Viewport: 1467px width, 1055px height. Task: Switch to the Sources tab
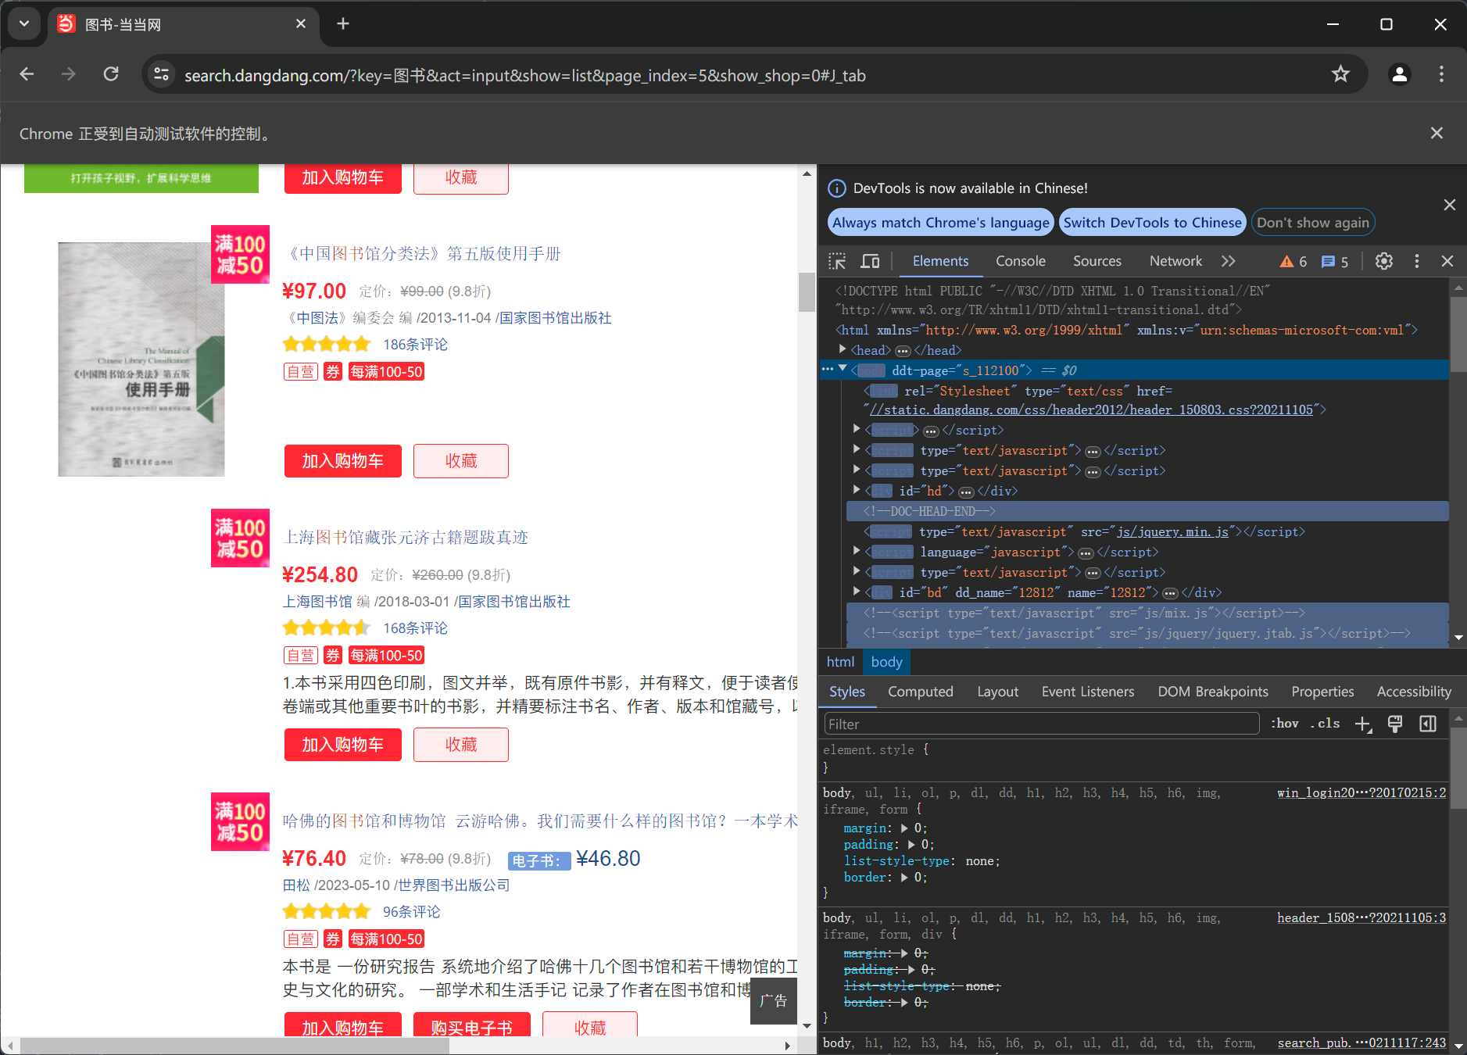(1097, 261)
